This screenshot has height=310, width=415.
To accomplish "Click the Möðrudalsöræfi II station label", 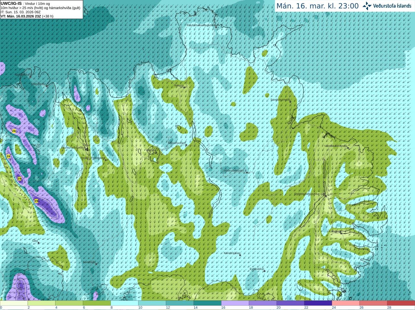I will 235,171.
